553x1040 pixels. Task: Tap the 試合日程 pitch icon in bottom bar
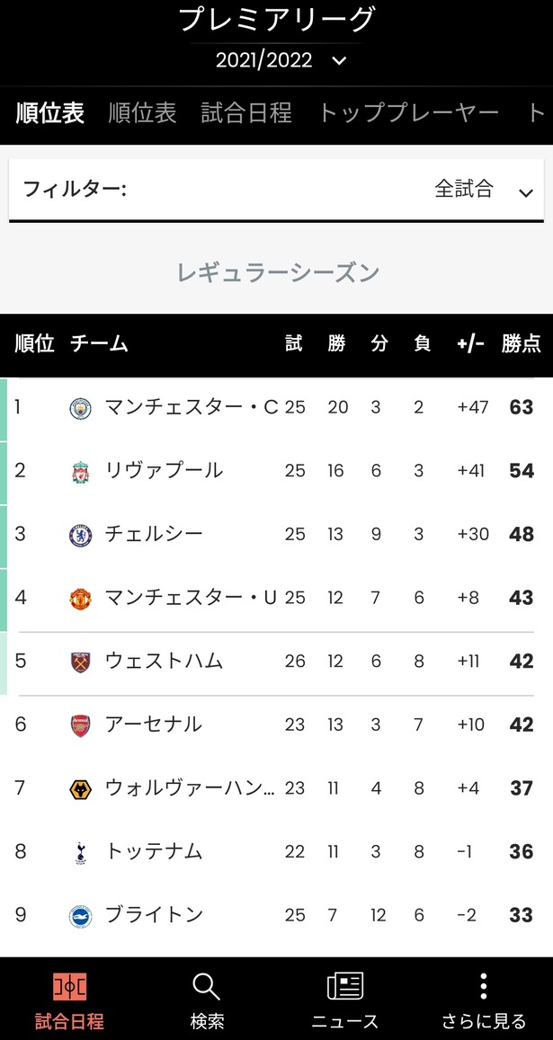pos(69,987)
